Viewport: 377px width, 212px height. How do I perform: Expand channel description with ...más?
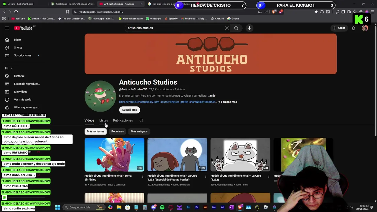click(211, 96)
